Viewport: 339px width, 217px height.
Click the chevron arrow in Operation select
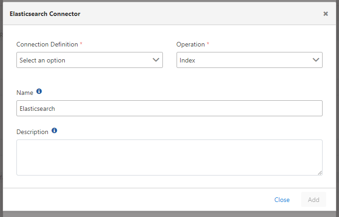pyautogui.click(x=316, y=60)
